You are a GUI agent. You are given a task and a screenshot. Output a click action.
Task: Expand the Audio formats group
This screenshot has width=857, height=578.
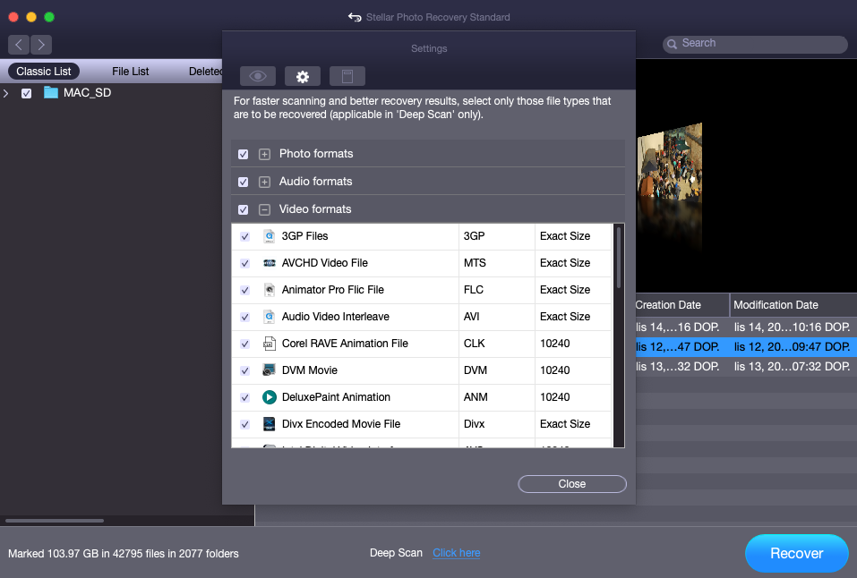click(x=264, y=182)
